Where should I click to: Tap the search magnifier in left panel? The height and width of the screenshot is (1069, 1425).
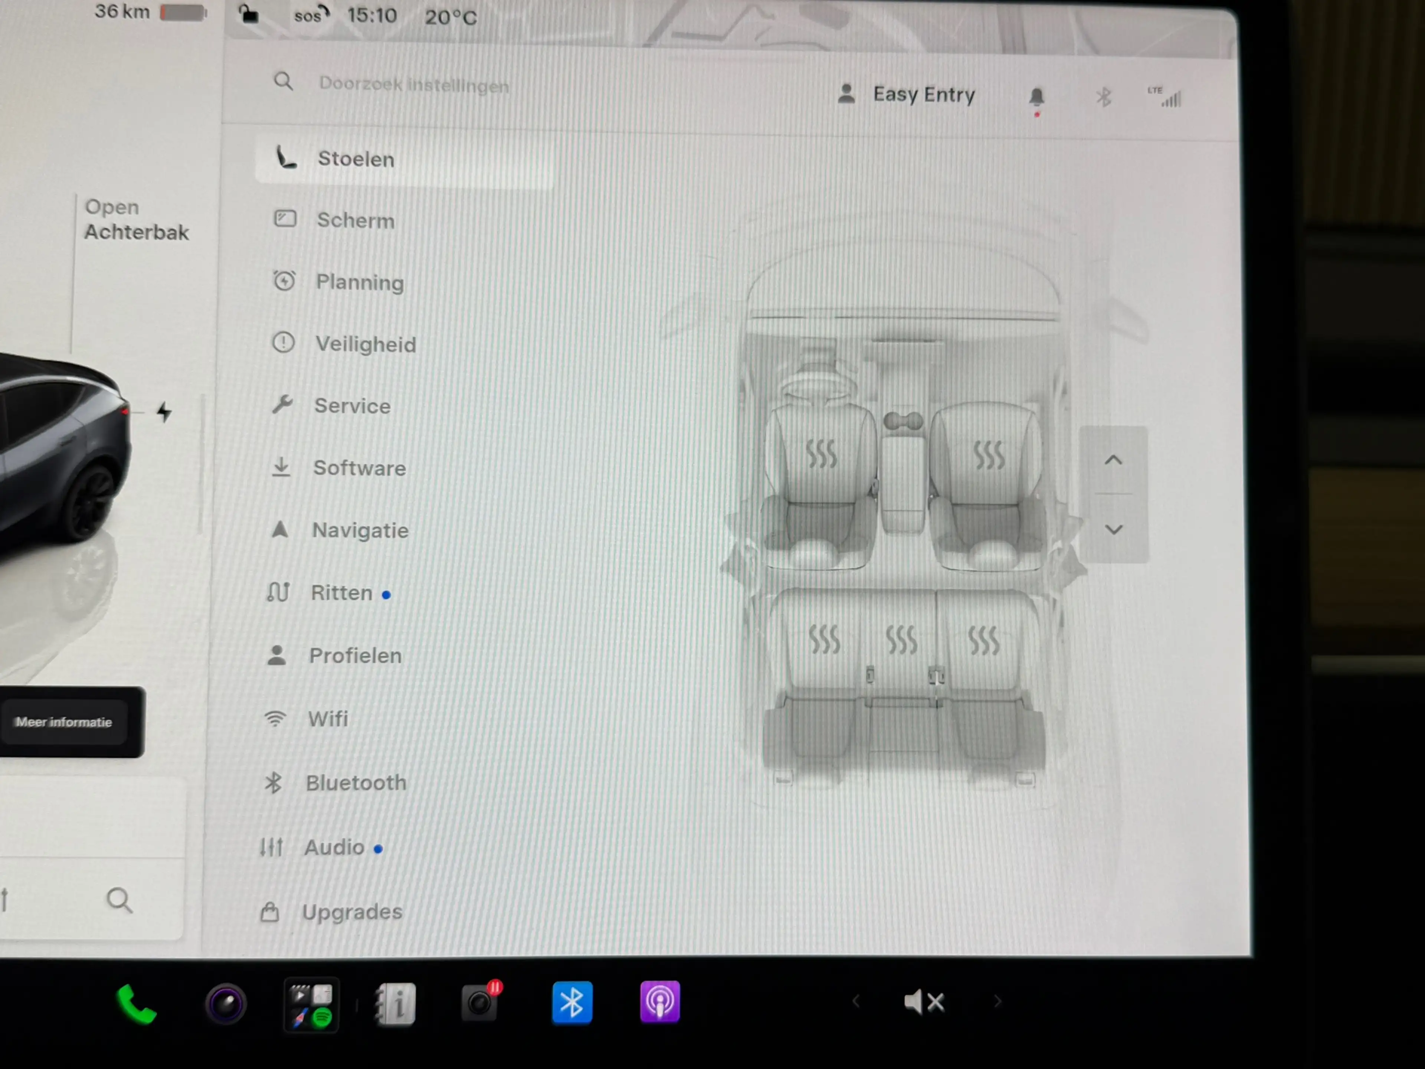[119, 900]
